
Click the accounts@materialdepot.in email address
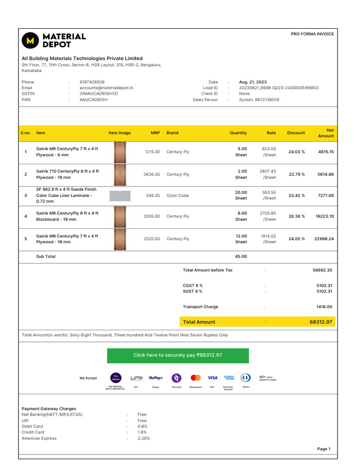[x=106, y=88]
